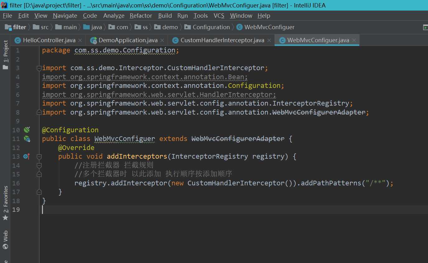Click the CustomHandlerInterceptor import on line 3

point(216,68)
